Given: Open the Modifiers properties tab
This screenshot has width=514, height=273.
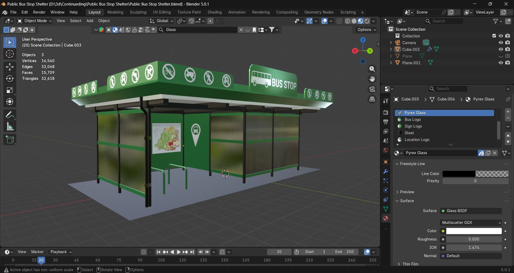Looking at the screenshot, I should [x=386, y=171].
